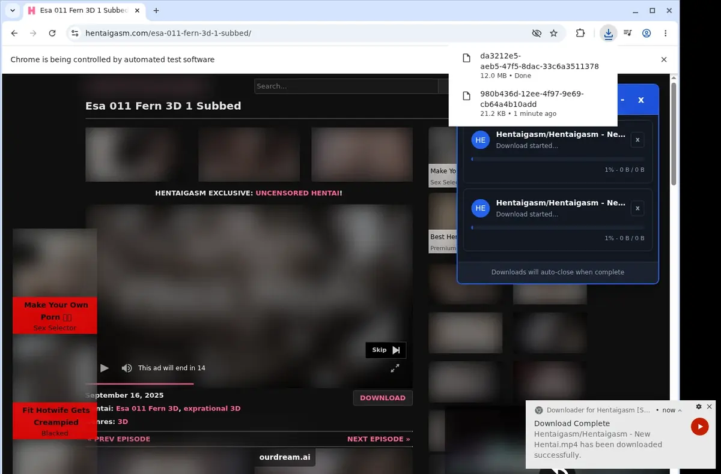Close the Download Complete notification

click(709, 407)
